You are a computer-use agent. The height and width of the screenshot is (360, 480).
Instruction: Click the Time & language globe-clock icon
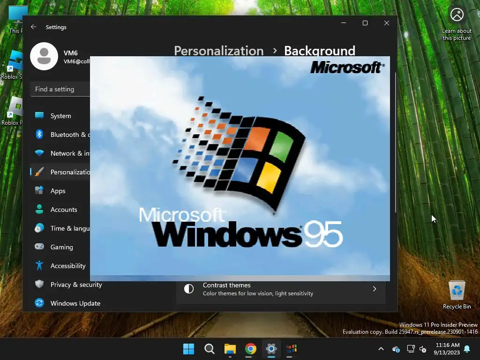(x=39, y=228)
